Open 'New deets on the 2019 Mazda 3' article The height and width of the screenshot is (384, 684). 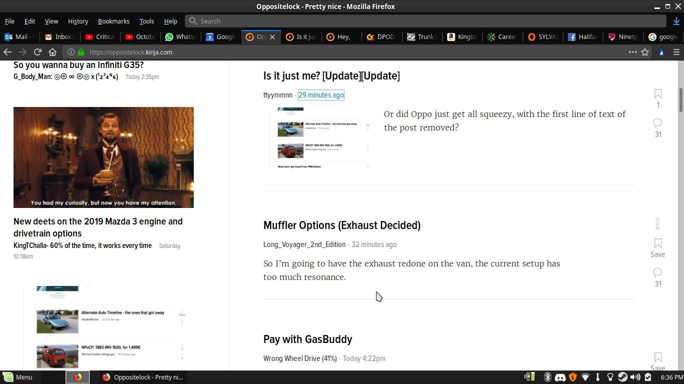[x=98, y=227]
